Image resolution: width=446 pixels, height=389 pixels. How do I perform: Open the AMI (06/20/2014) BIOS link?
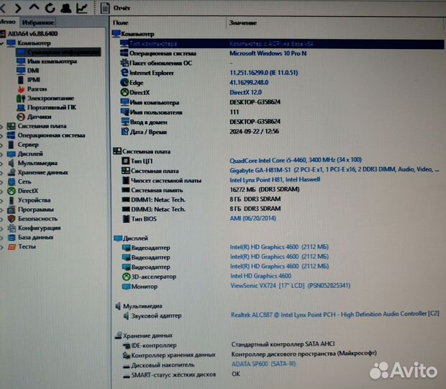pyautogui.click(x=252, y=218)
